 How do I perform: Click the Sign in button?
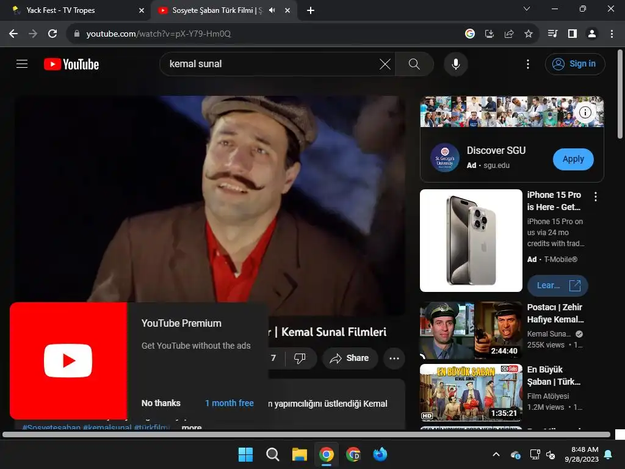click(575, 64)
